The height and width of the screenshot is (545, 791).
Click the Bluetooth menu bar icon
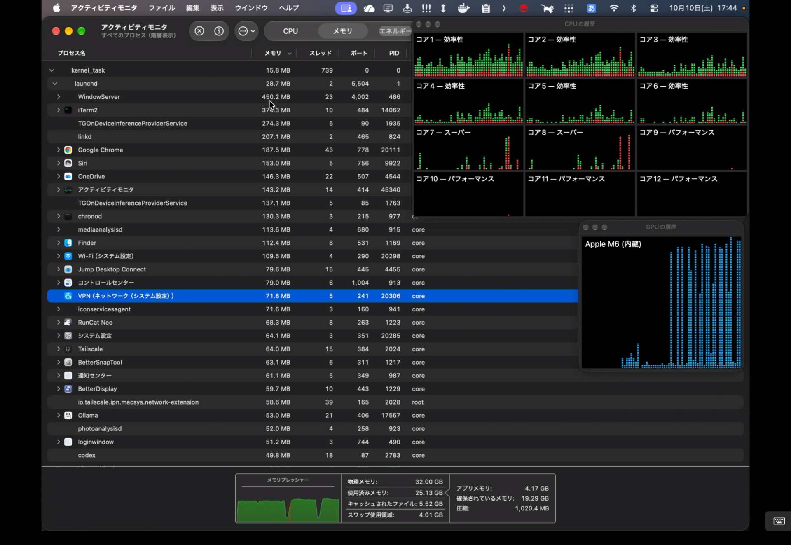pyautogui.click(x=634, y=8)
